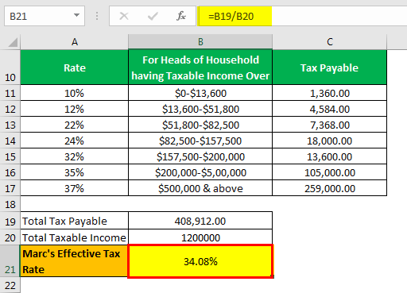This screenshot has width=407, height=293.
Task: Open the Name Box dropdown arrow
Action: coord(76,15)
